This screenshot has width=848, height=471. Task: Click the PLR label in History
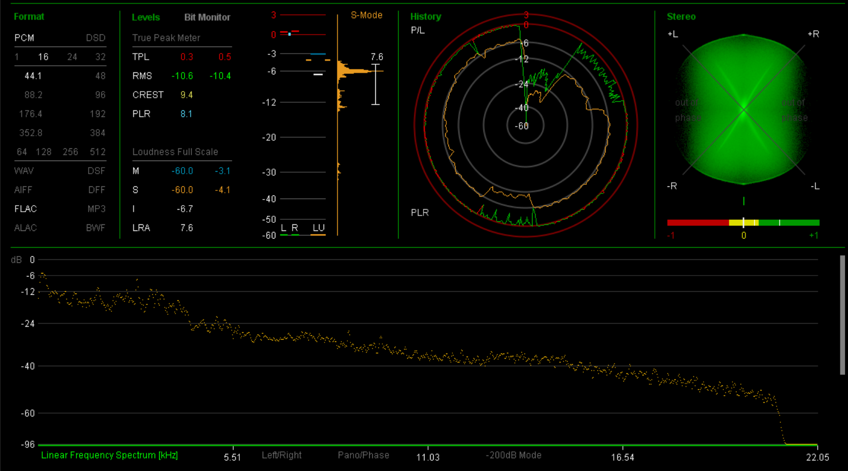pyautogui.click(x=420, y=213)
